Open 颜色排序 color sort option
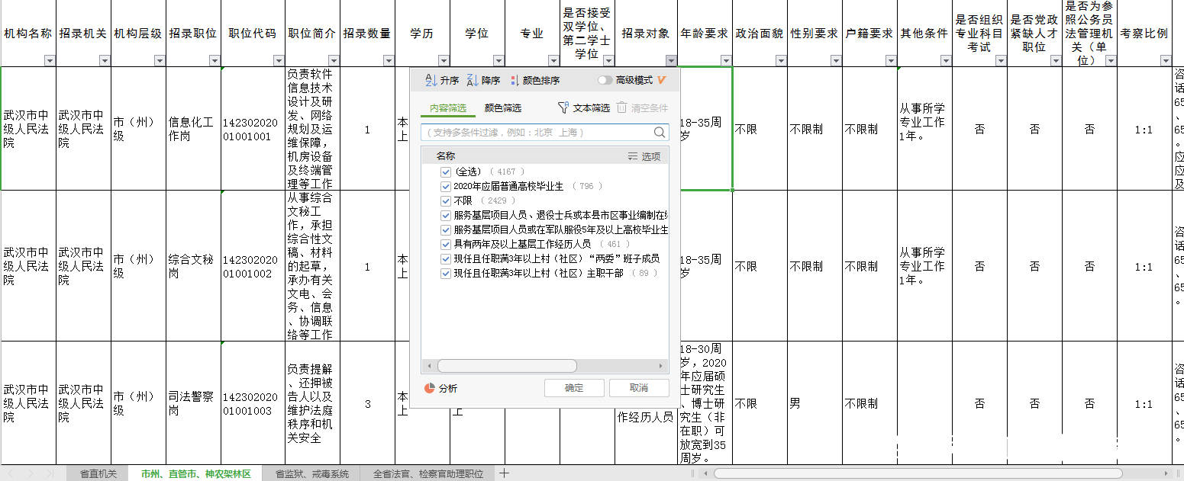 tap(535, 80)
